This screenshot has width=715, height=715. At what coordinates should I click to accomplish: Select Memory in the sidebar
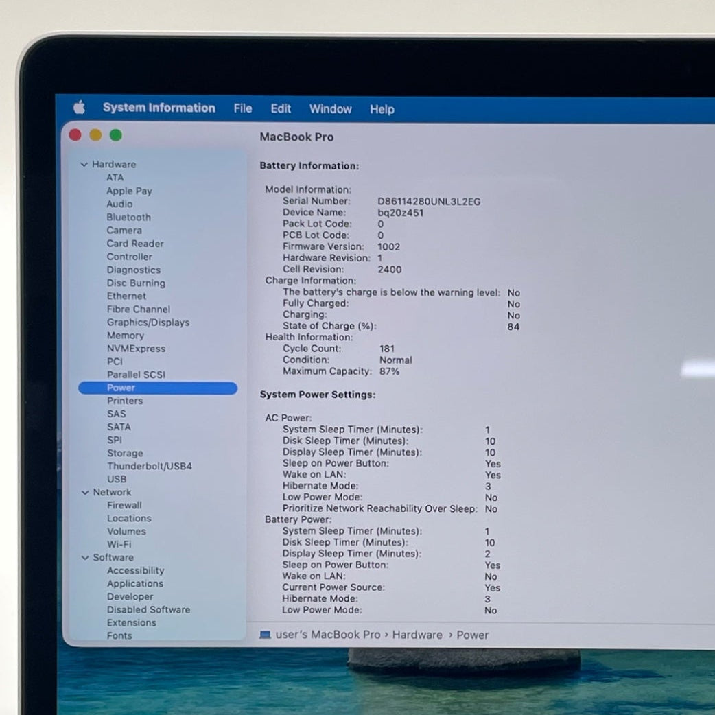point(126,336)
